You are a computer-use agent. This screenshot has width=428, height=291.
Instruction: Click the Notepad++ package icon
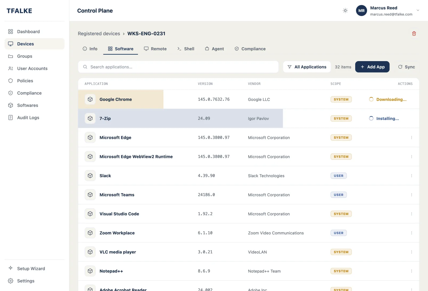pos(90,271)
